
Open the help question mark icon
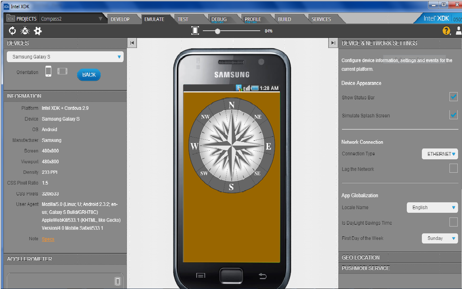click(x=446, y=31)
